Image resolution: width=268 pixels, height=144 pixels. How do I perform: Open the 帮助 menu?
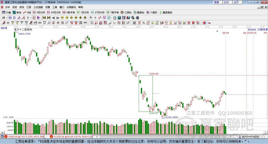81,7
